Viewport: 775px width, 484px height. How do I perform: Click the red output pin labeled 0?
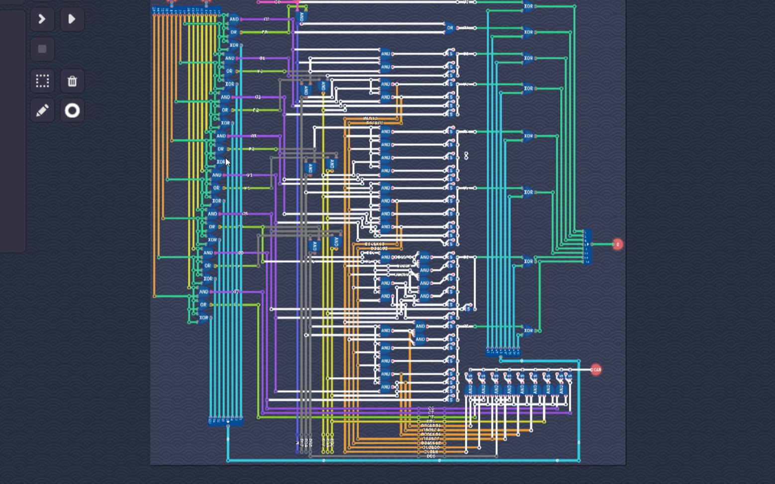click(x=617, y=244)
